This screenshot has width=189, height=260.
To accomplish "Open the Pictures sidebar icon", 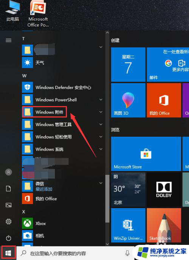I will (9, 205).
